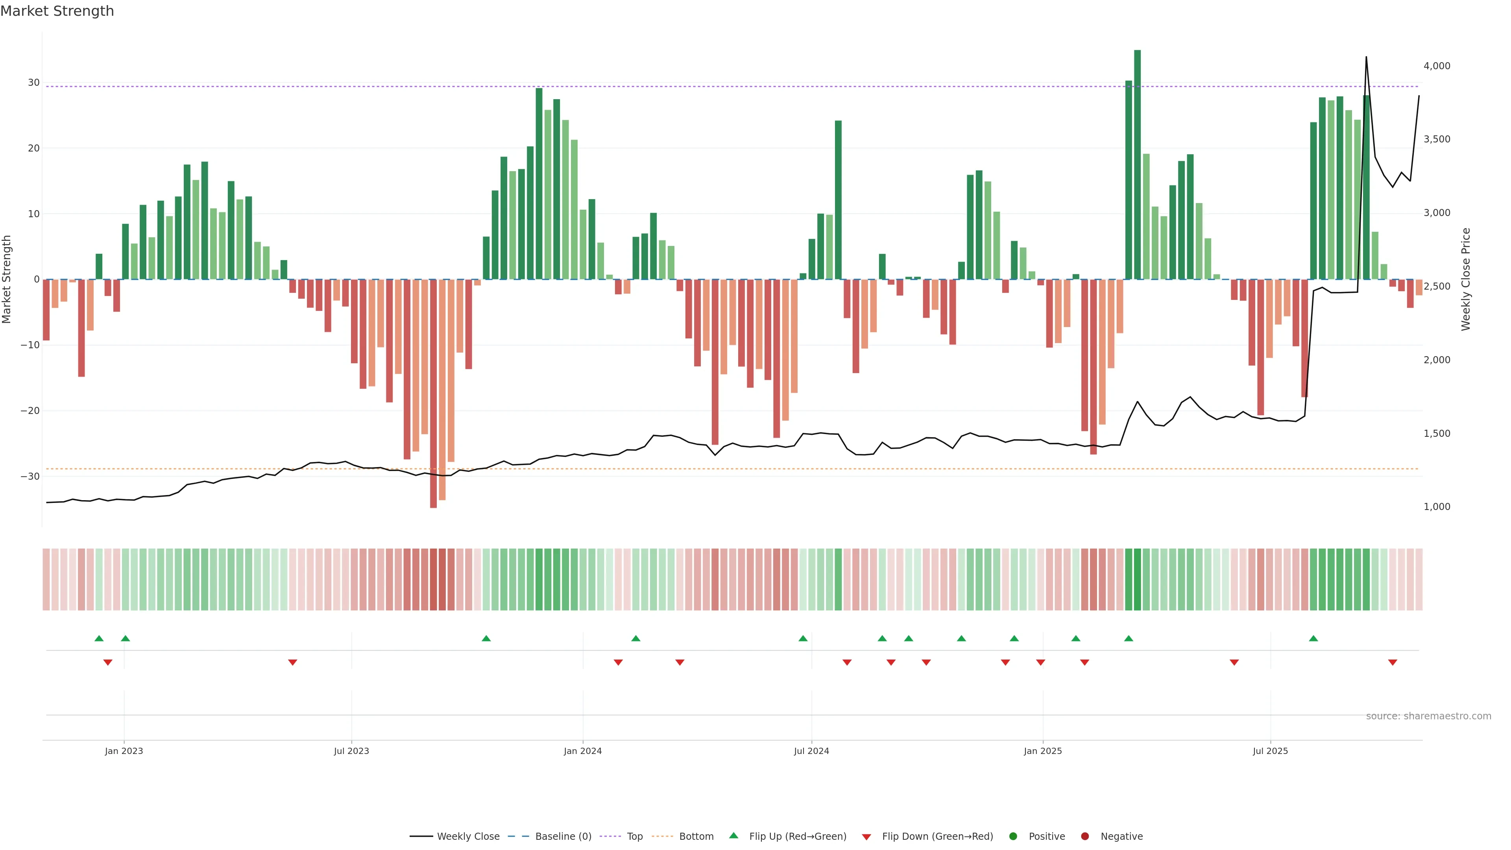Click the dark red Negative legend dot
Screen dimensions: 1511x850
coord(1084,837)
